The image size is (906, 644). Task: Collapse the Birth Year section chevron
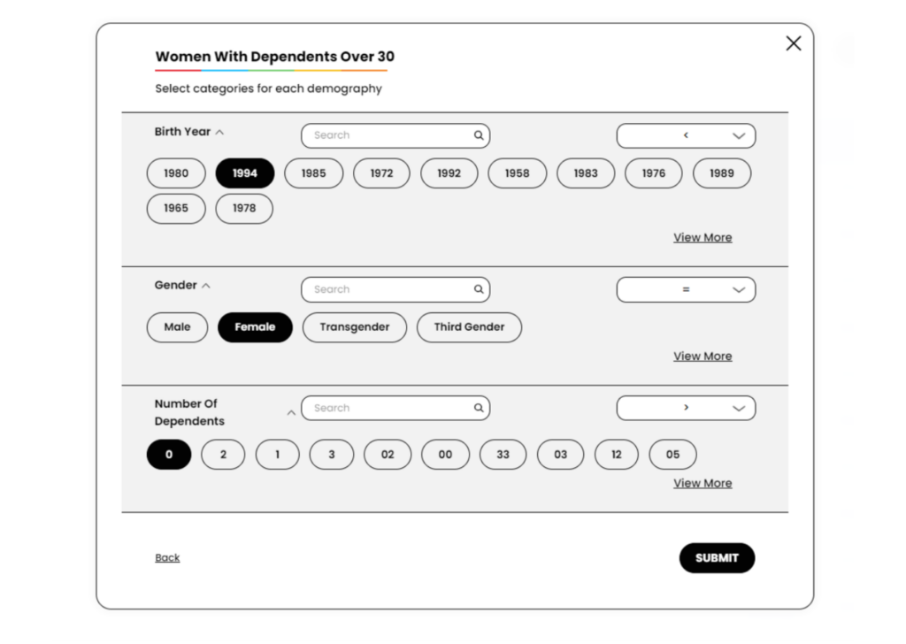[219, 133]
